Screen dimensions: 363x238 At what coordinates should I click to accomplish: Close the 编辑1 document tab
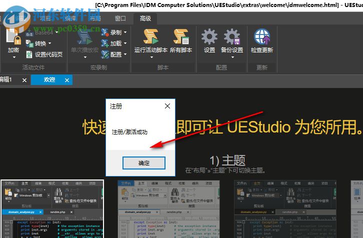coord(24,80)
